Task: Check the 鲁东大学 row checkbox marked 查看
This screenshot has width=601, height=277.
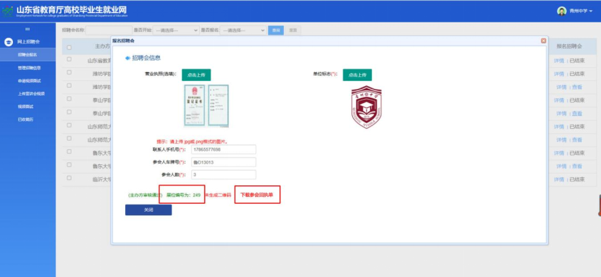Action: (x=69, y=165)
